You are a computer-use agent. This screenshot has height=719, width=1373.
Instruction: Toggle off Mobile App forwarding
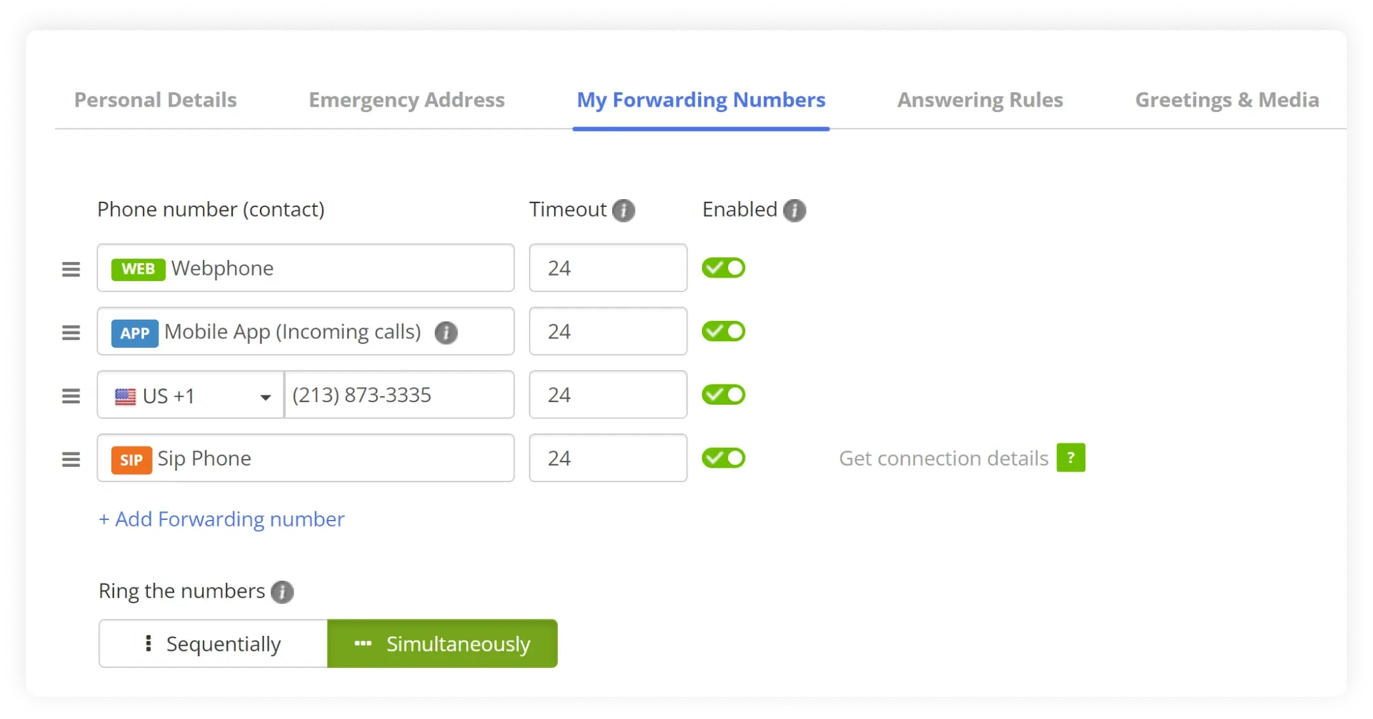723,331
